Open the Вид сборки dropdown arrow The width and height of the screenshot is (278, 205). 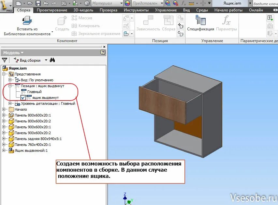click(x=46, y=60)
